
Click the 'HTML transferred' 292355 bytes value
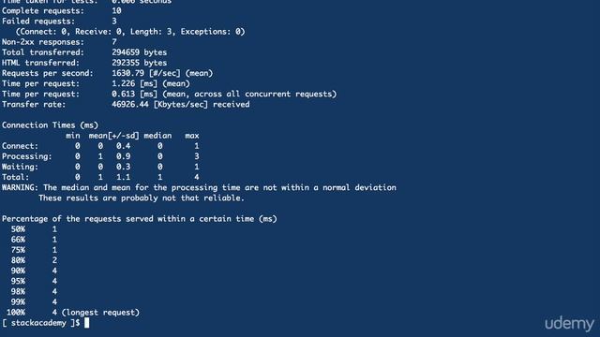[140, 63]
